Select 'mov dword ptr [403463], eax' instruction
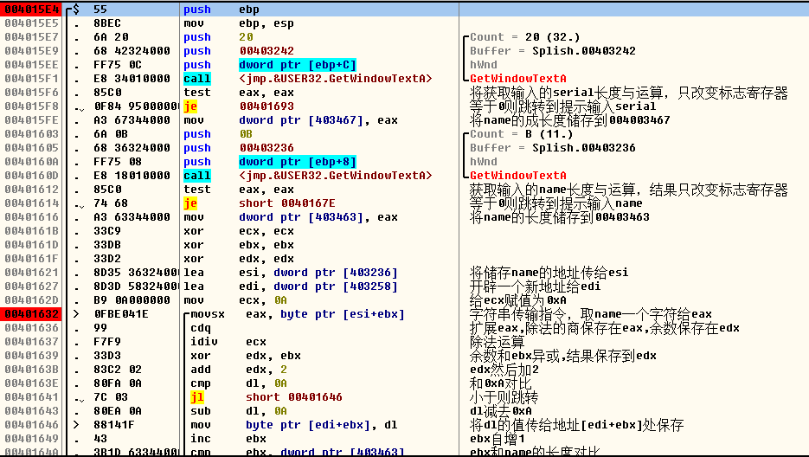The width and height of the screenshot is (809, 457). click(291, 217)
